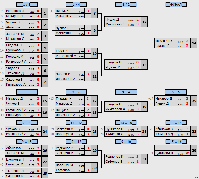The image size is (199, 179).
Task: Click Ткаченко Д in match 6
Action: coord(15,73)
